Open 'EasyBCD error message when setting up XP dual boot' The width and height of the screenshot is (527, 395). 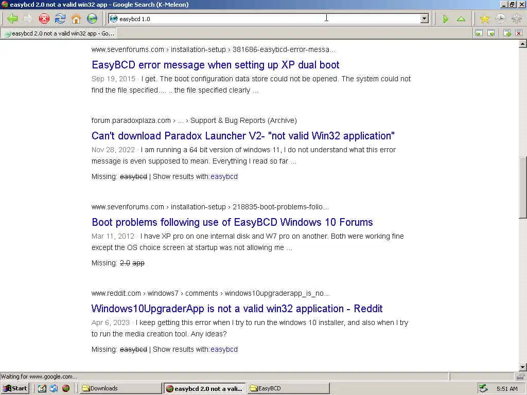click(216, 65)
